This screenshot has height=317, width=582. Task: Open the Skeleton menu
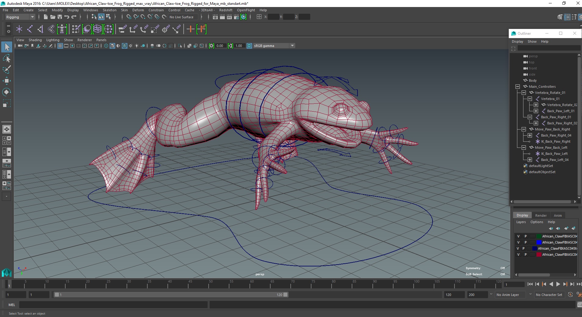pyautogui.click(x=110, y=10)
